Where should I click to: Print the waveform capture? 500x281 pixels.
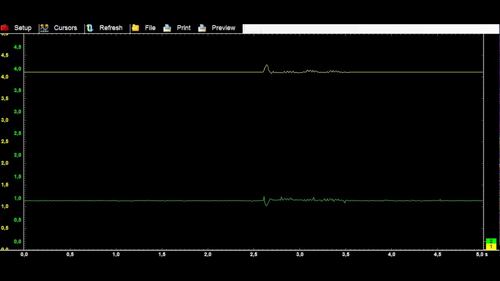(184, 28)
